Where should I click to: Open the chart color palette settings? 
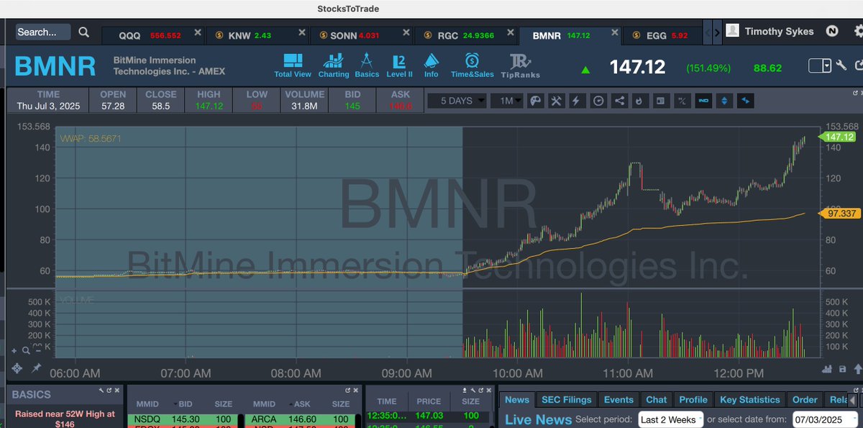pyautogui.click(x=535, y=101)
